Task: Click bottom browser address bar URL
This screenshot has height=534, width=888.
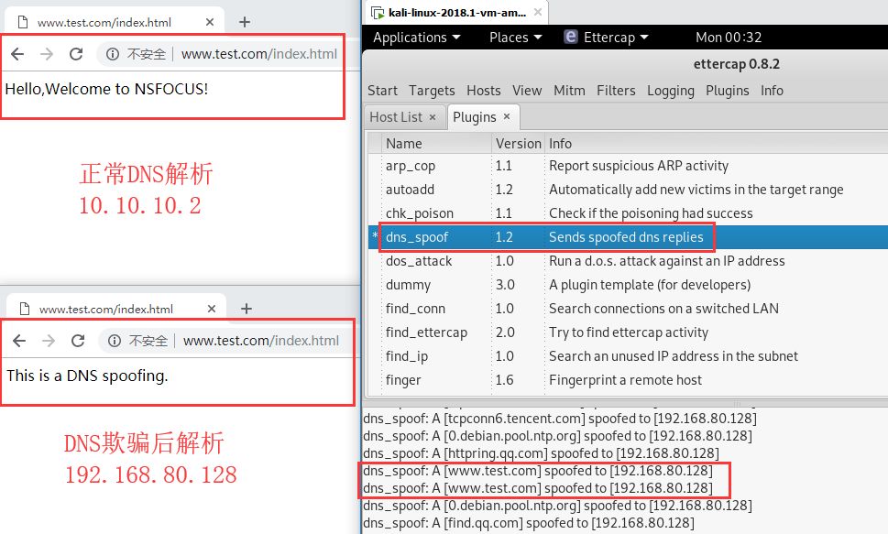Action: 260,341
